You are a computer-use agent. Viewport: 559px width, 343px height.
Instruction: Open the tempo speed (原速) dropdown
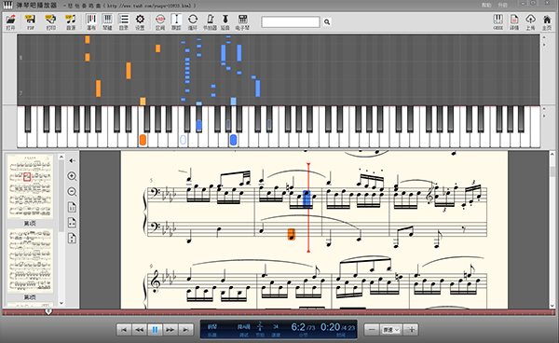click(x=391, y=330)
